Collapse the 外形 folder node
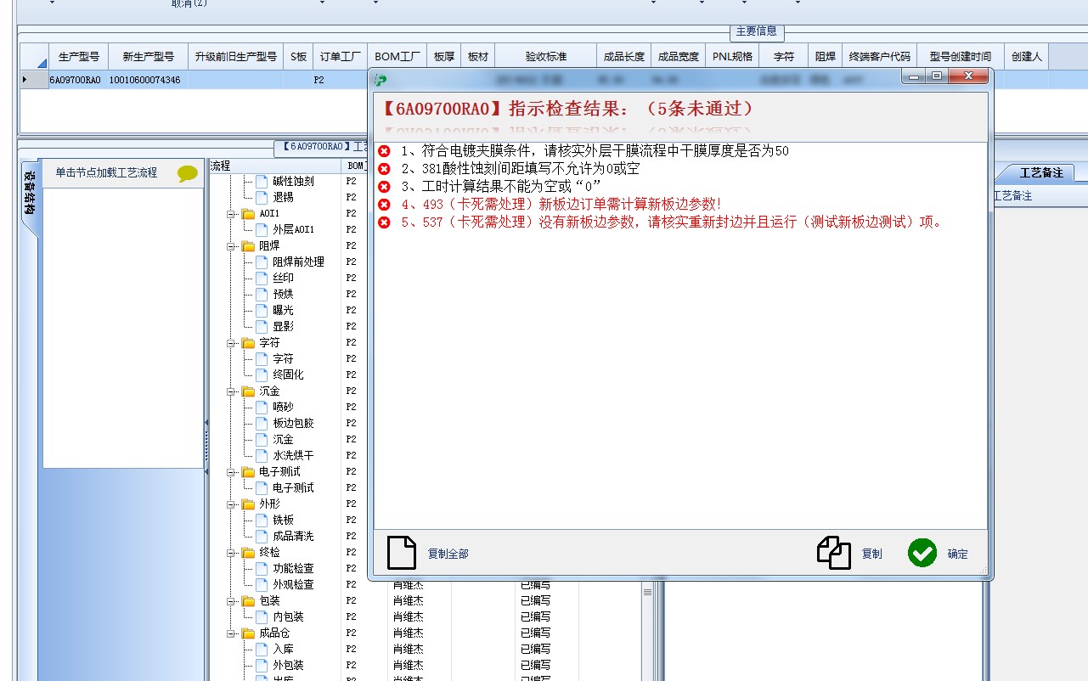Image resolution: width=1088 pixels, height=681 pixels. 231,504
